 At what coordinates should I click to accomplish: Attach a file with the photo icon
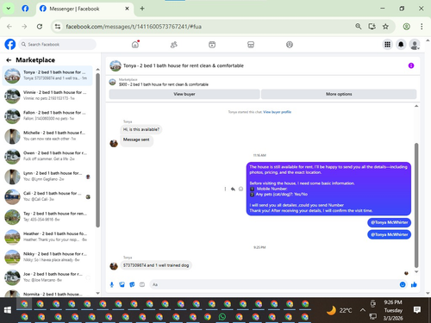click(x=122, y=284)
